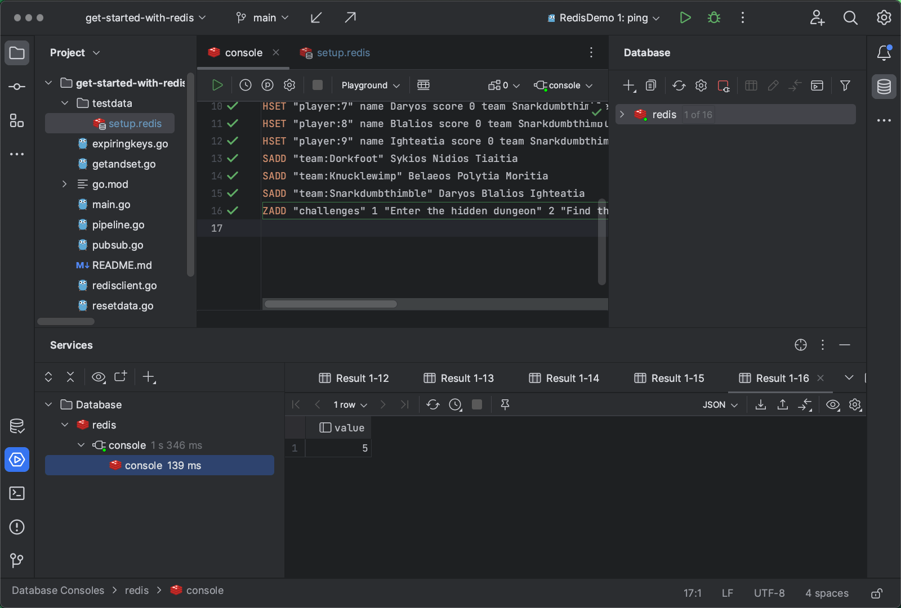This screenshot has width=901, height=608.
Task: Expand the go.mod tree node
Action: [x=64, y=184]
